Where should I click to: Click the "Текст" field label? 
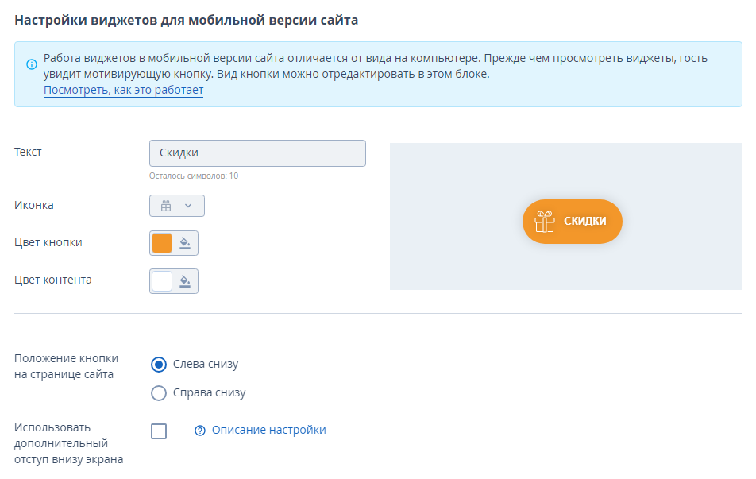(28, 152)
